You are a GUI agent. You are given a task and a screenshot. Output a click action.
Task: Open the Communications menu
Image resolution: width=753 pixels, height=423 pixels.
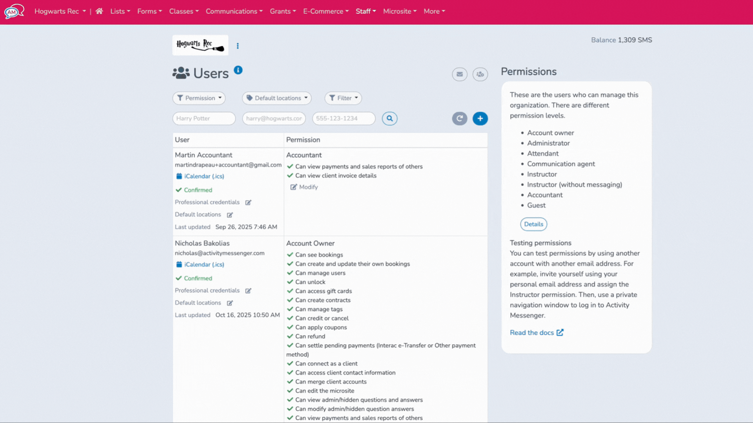tap(234, 11)
